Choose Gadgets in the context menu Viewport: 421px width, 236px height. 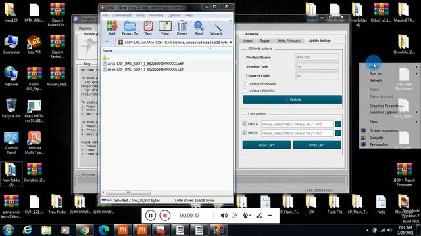coord(376,138)
